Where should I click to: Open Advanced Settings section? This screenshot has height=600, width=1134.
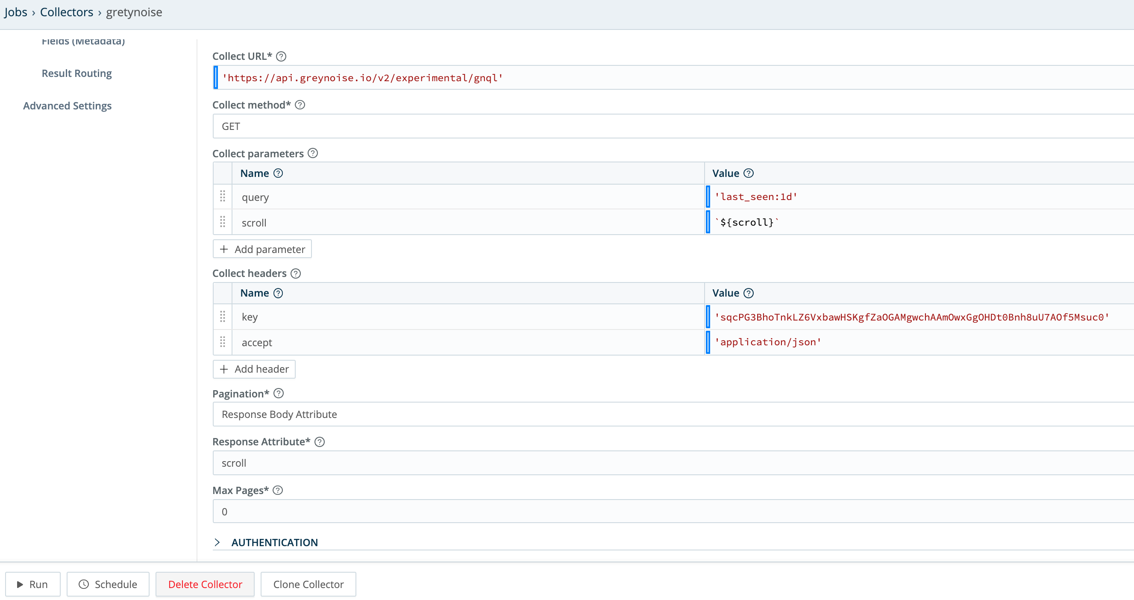68,106
